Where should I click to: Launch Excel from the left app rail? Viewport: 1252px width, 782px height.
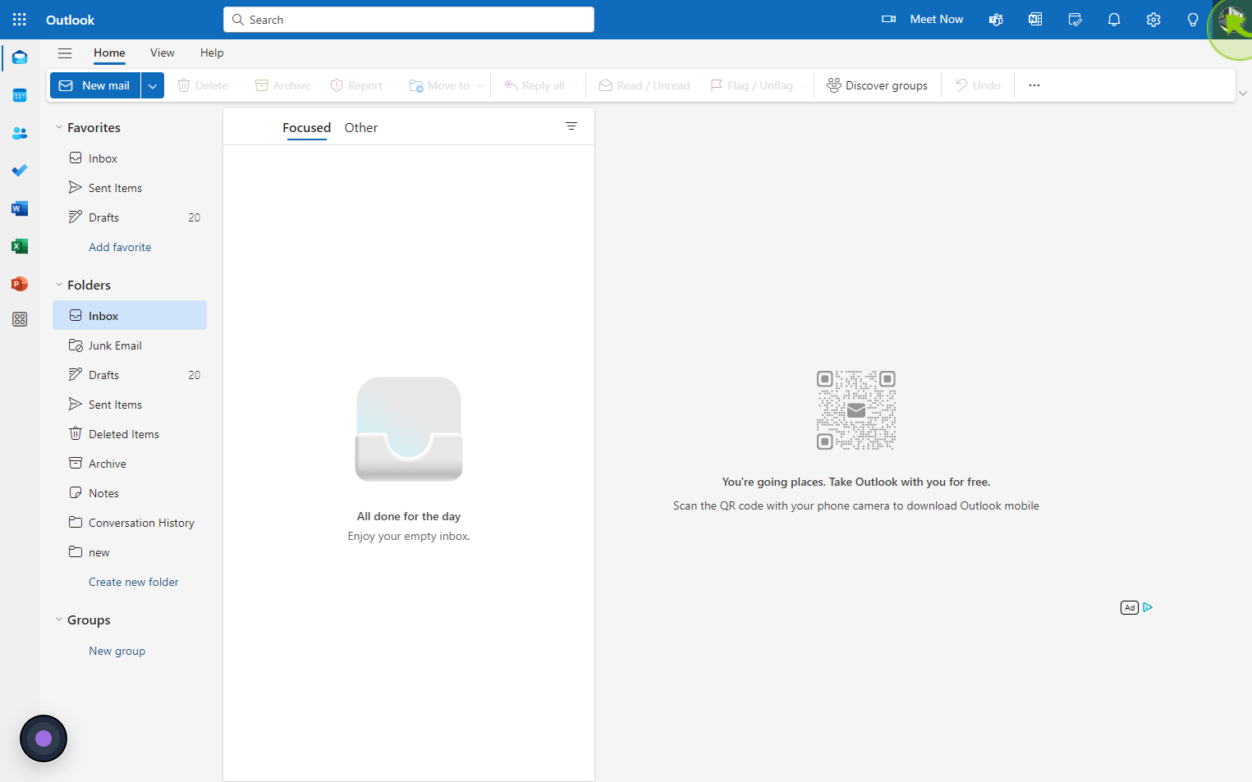(x=20, y=246)
